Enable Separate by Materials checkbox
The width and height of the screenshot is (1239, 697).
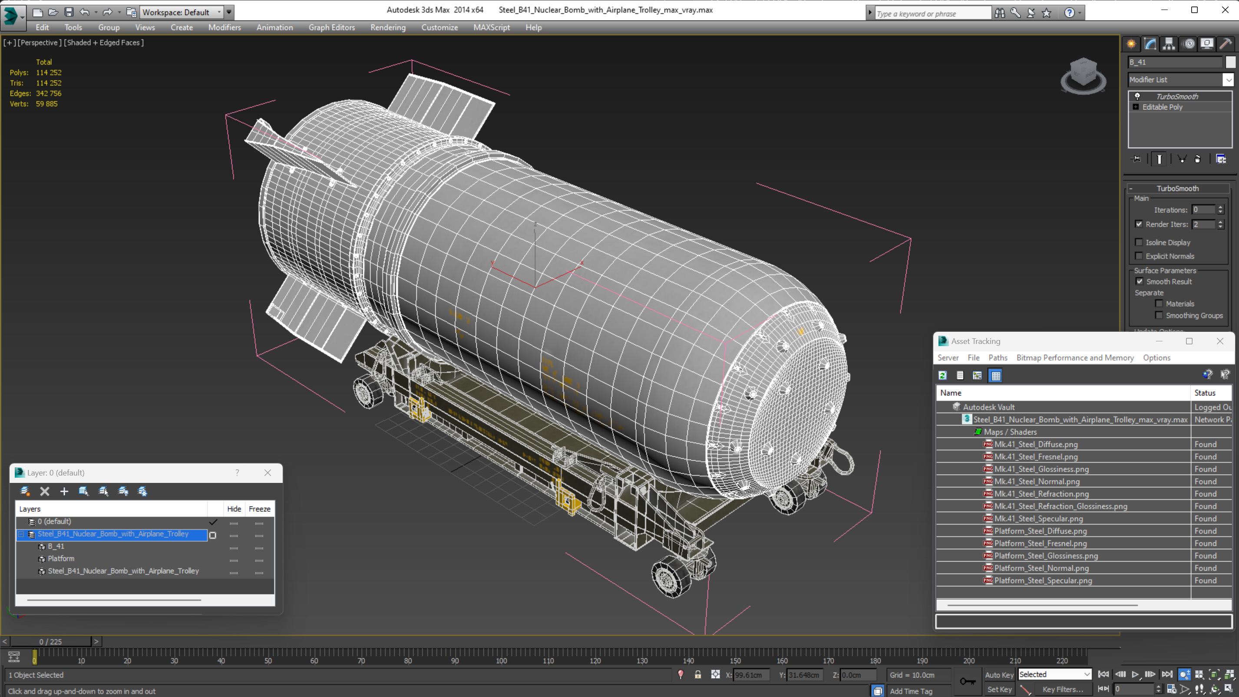[1159, 304]
